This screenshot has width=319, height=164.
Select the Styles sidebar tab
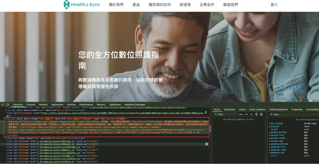(217, 109)
